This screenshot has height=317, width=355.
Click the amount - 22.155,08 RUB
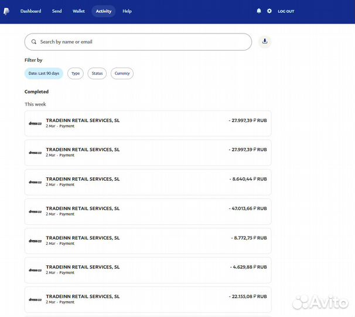248,296
